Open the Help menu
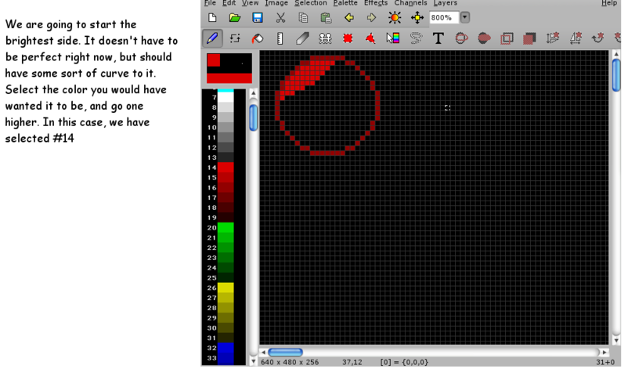This screenshot has width=628, height=369. coord(608,3)
